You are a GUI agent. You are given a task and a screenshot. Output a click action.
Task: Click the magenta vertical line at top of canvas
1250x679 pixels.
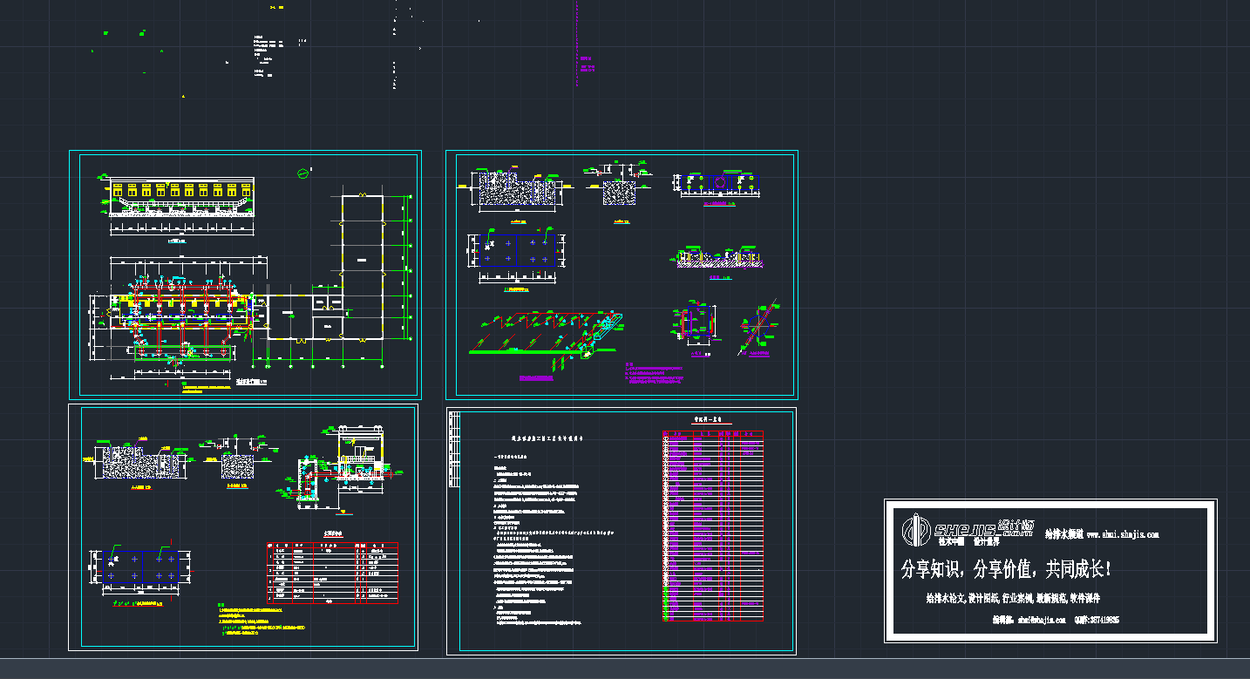pyautogui.click(x=577, y=43)
